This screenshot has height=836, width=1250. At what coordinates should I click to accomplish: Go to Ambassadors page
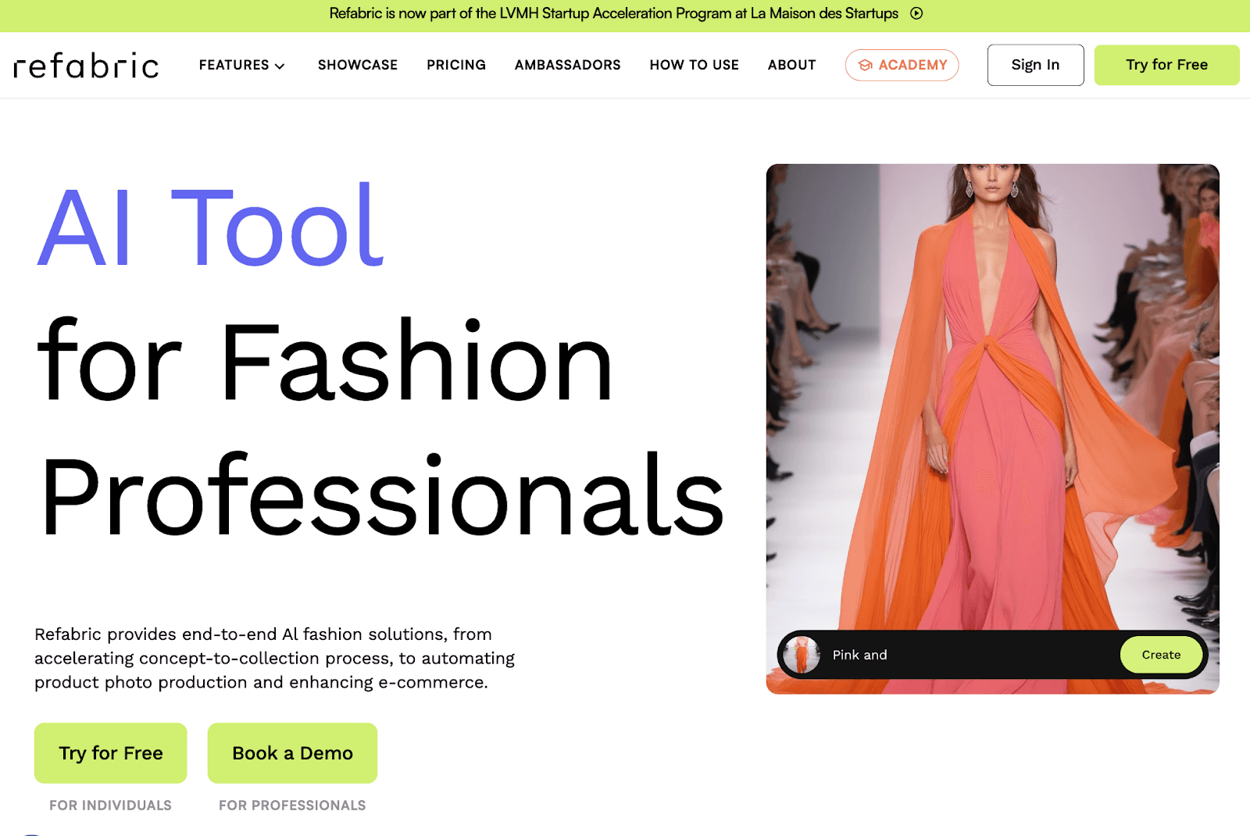tap(568, 65)
